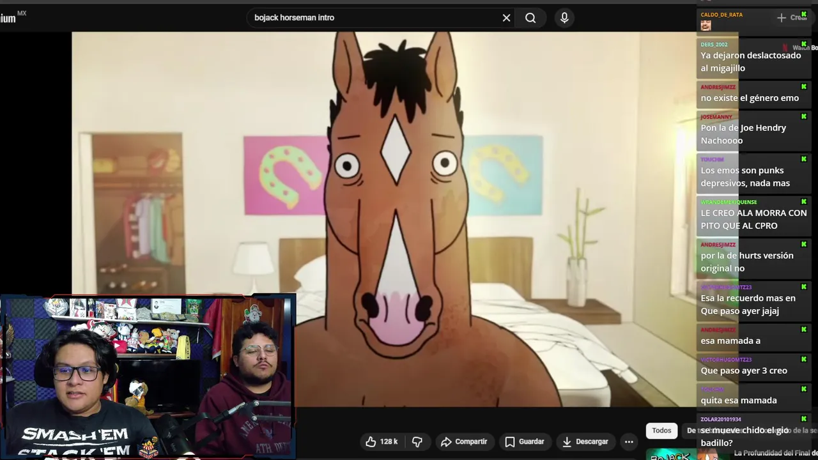The width and height of the screenshot is (818, 460).
Task: Clear the search query with the X
Action: [506, 18]
